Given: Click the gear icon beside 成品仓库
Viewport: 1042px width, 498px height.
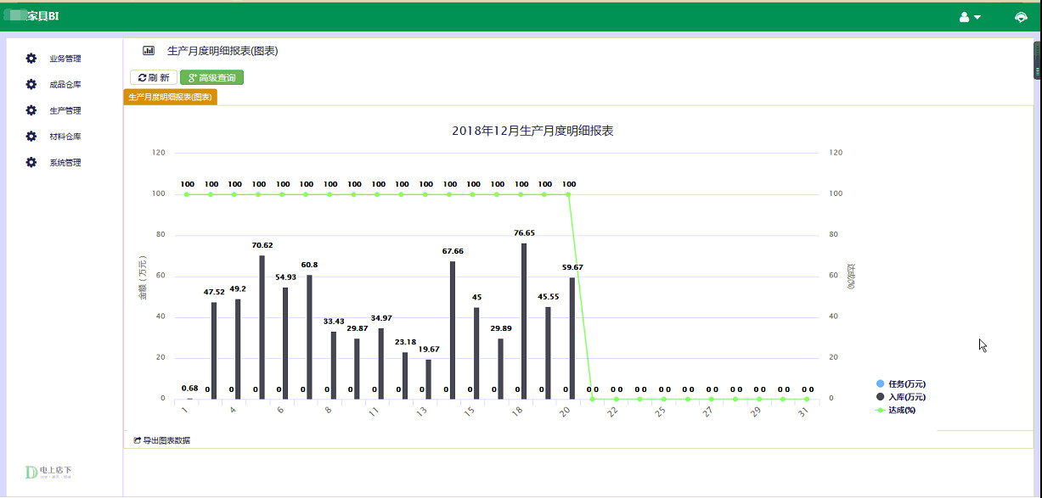Looking at the screenshot, I should coord(31,84).
